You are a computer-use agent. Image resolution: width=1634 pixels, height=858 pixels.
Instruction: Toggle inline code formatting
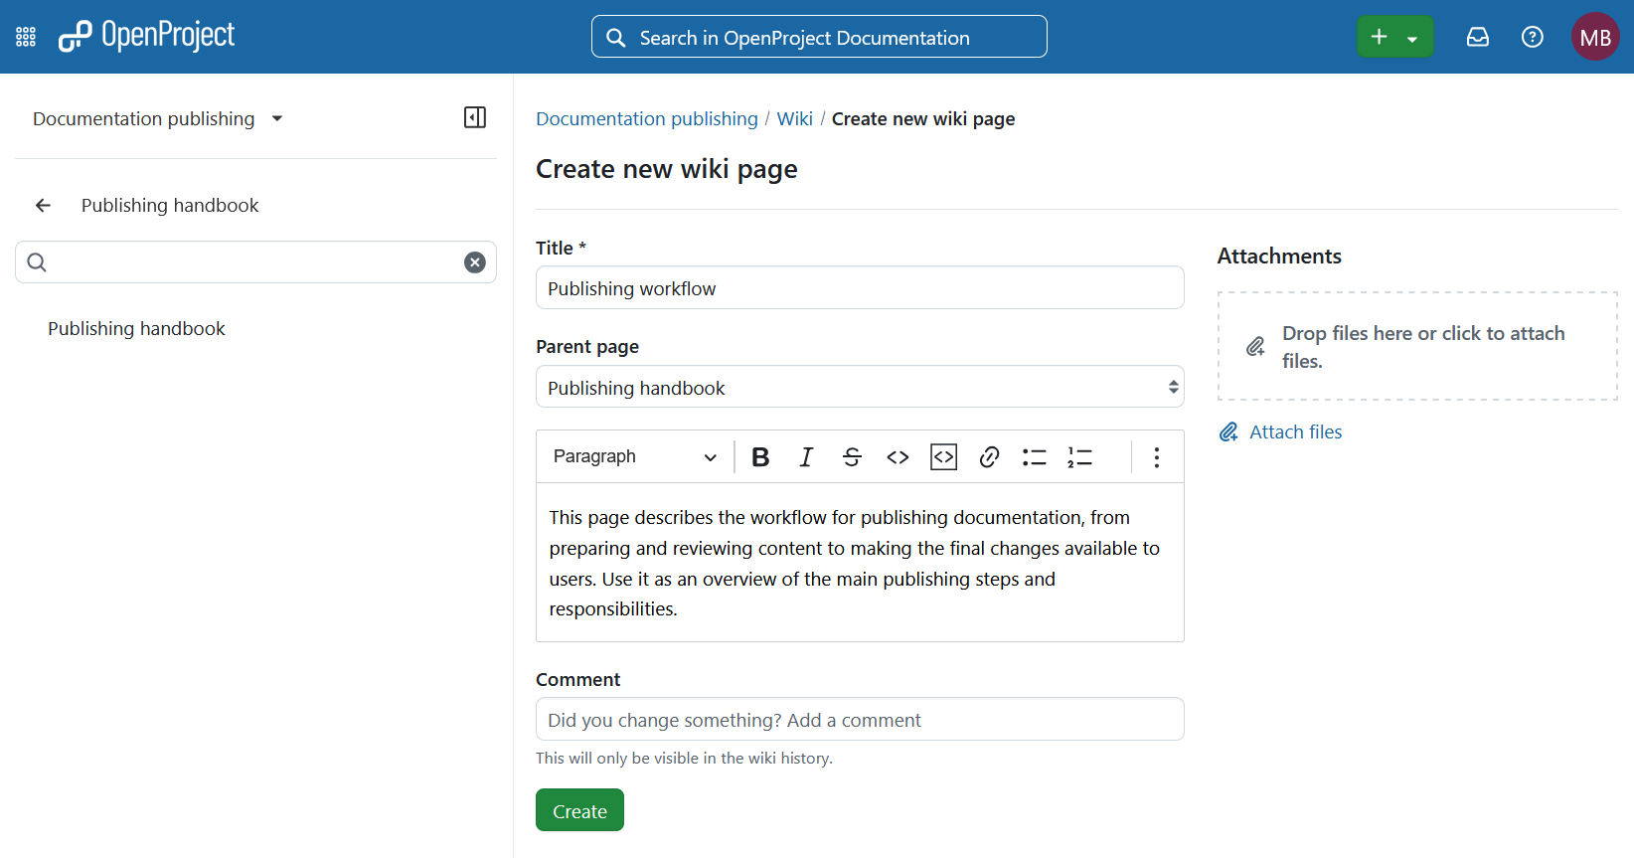[x=898, y=456]
